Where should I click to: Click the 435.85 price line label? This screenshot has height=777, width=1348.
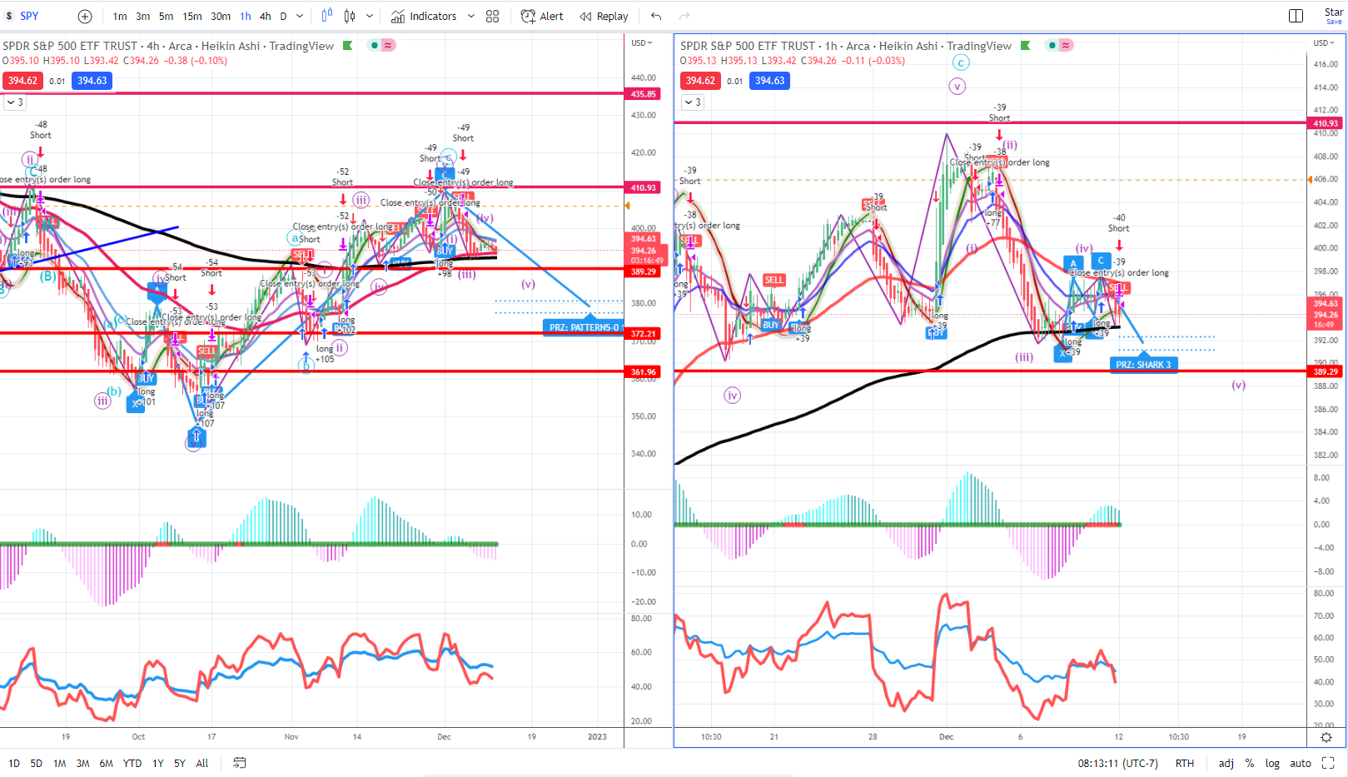pos(643,94)
